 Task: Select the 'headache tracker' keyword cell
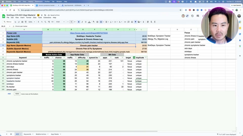24,81
